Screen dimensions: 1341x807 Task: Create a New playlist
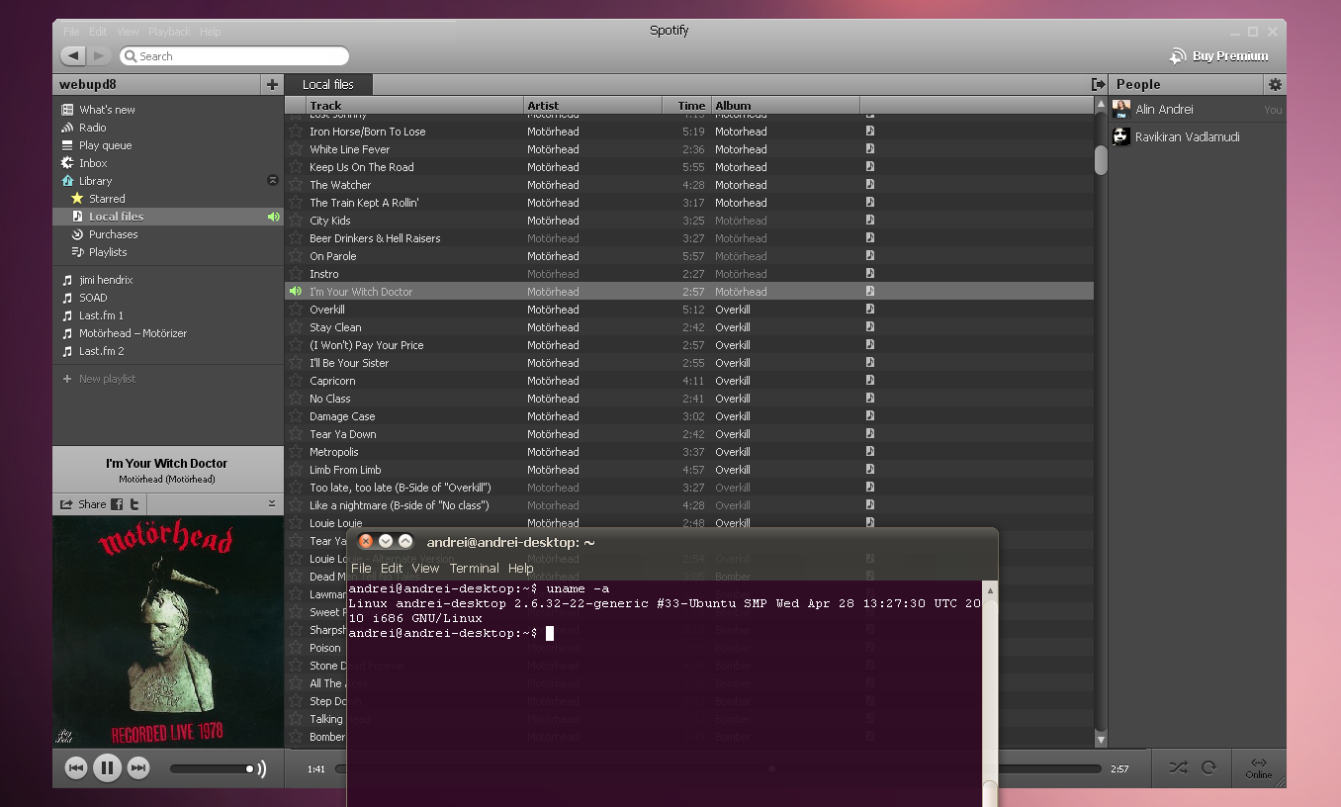(x=107, y=379)
